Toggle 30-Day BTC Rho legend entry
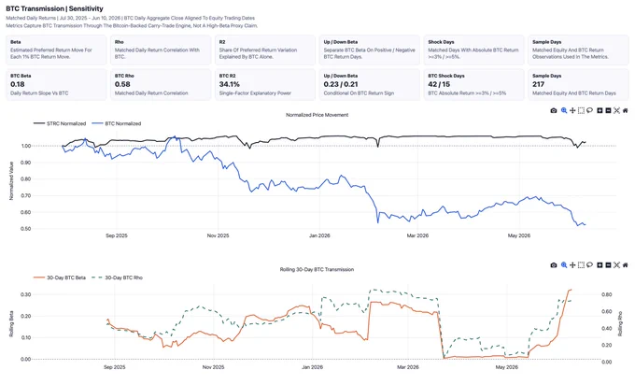 pyautogui.click(x=118, y=277)
